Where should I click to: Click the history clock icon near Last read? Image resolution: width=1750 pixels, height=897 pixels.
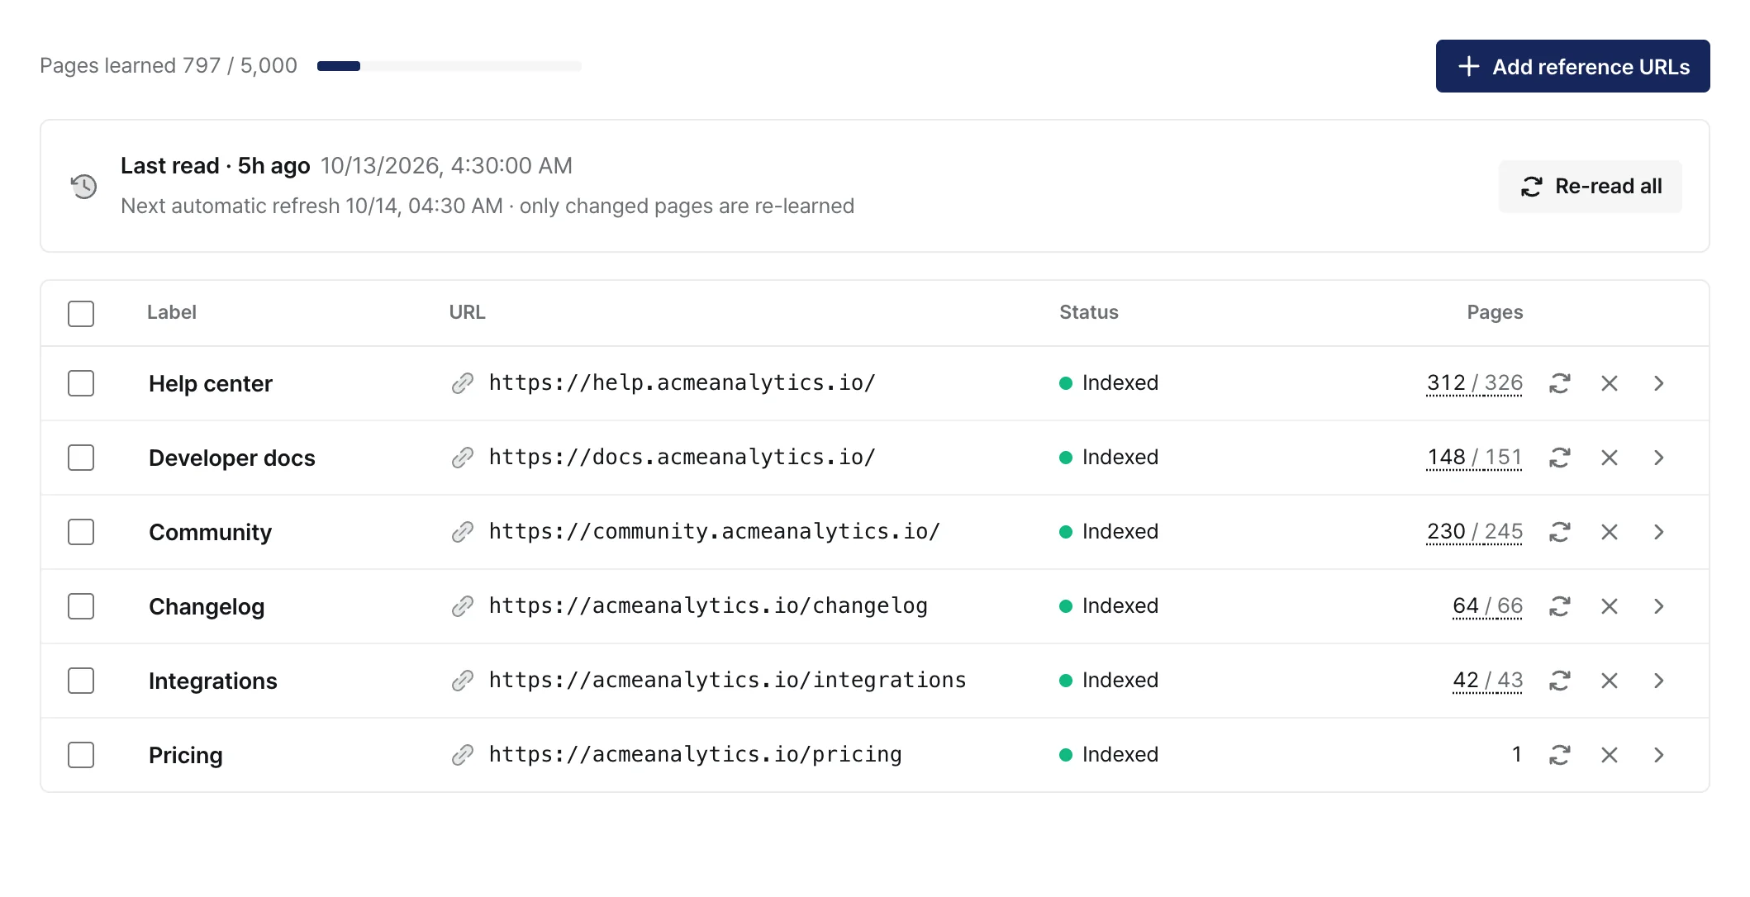pyautogui.click(x=83, y=186)
